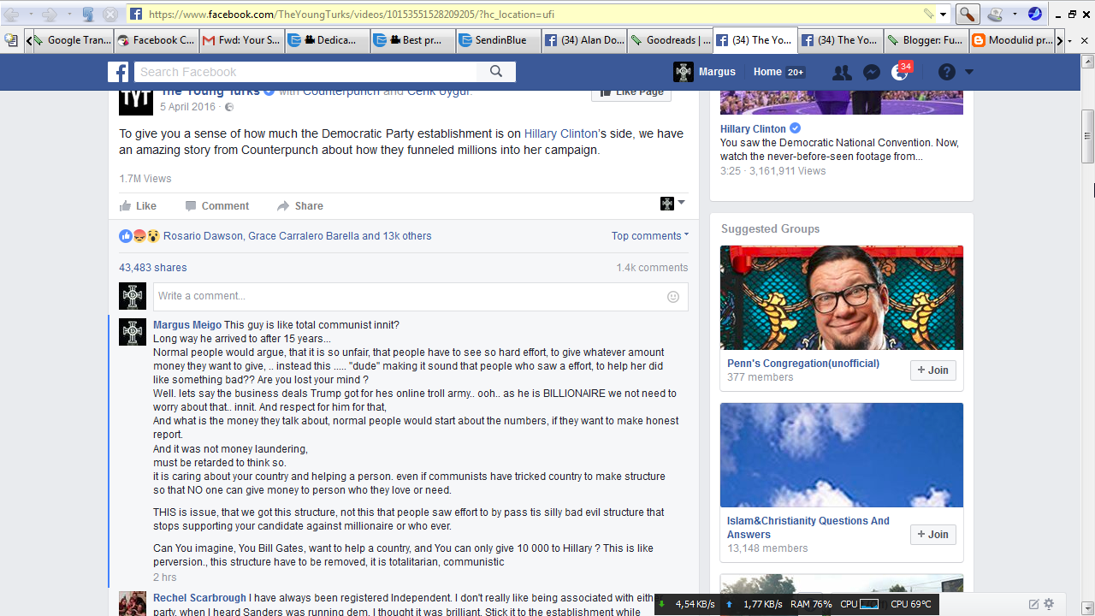Image resolution: width=1095 pixels, height=616 pixels.
Task: Open Margus Meigo commenter name link
Action: (187, 325)
